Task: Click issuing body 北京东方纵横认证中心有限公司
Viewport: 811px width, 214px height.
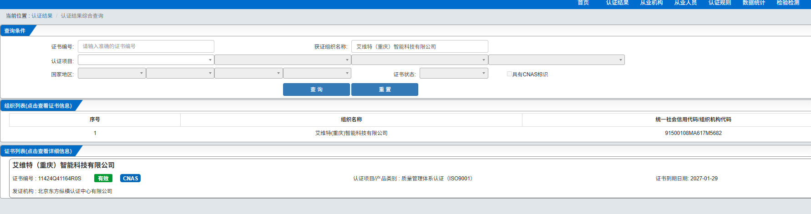Action: tap(75, 191)
